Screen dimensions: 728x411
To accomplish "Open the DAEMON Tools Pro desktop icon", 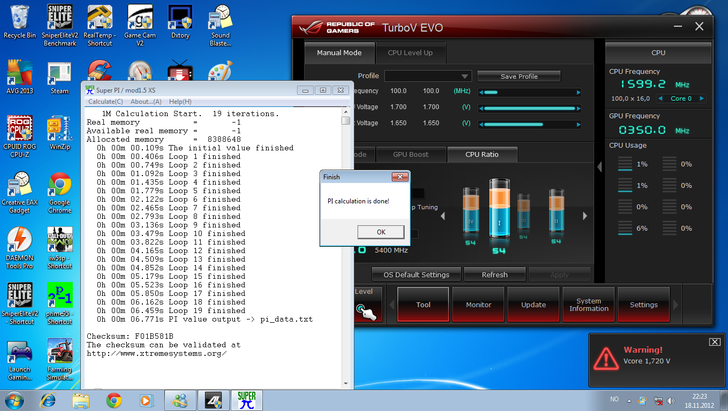I will coord(20,248).
